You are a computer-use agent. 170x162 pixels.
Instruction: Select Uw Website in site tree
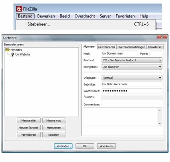pos(23,55)
